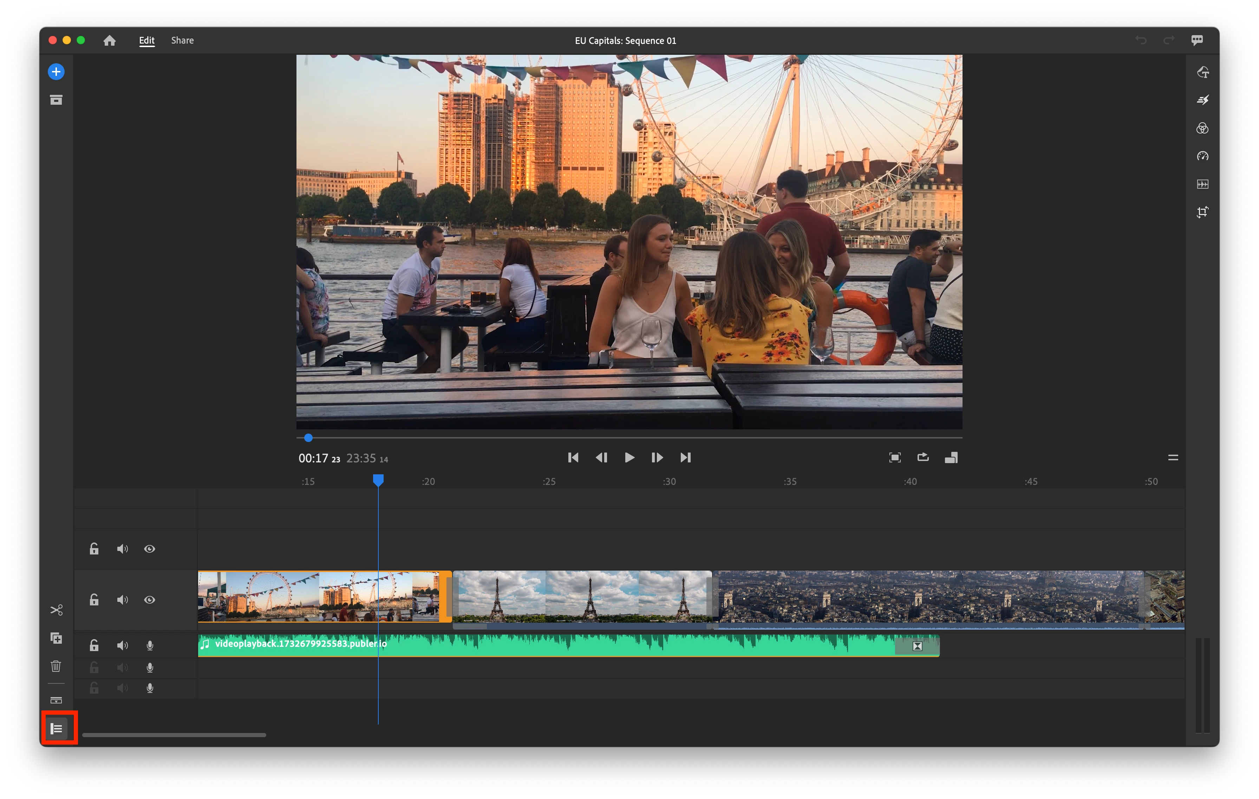Switch to the Edit tab
Screen dimensions: 1259x799
[146, 40]
